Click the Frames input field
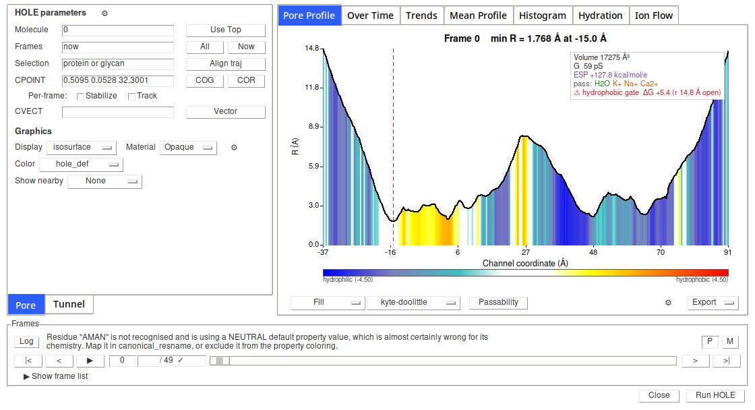The height and width of the screenshot is (410, 755). pos(118,47)
